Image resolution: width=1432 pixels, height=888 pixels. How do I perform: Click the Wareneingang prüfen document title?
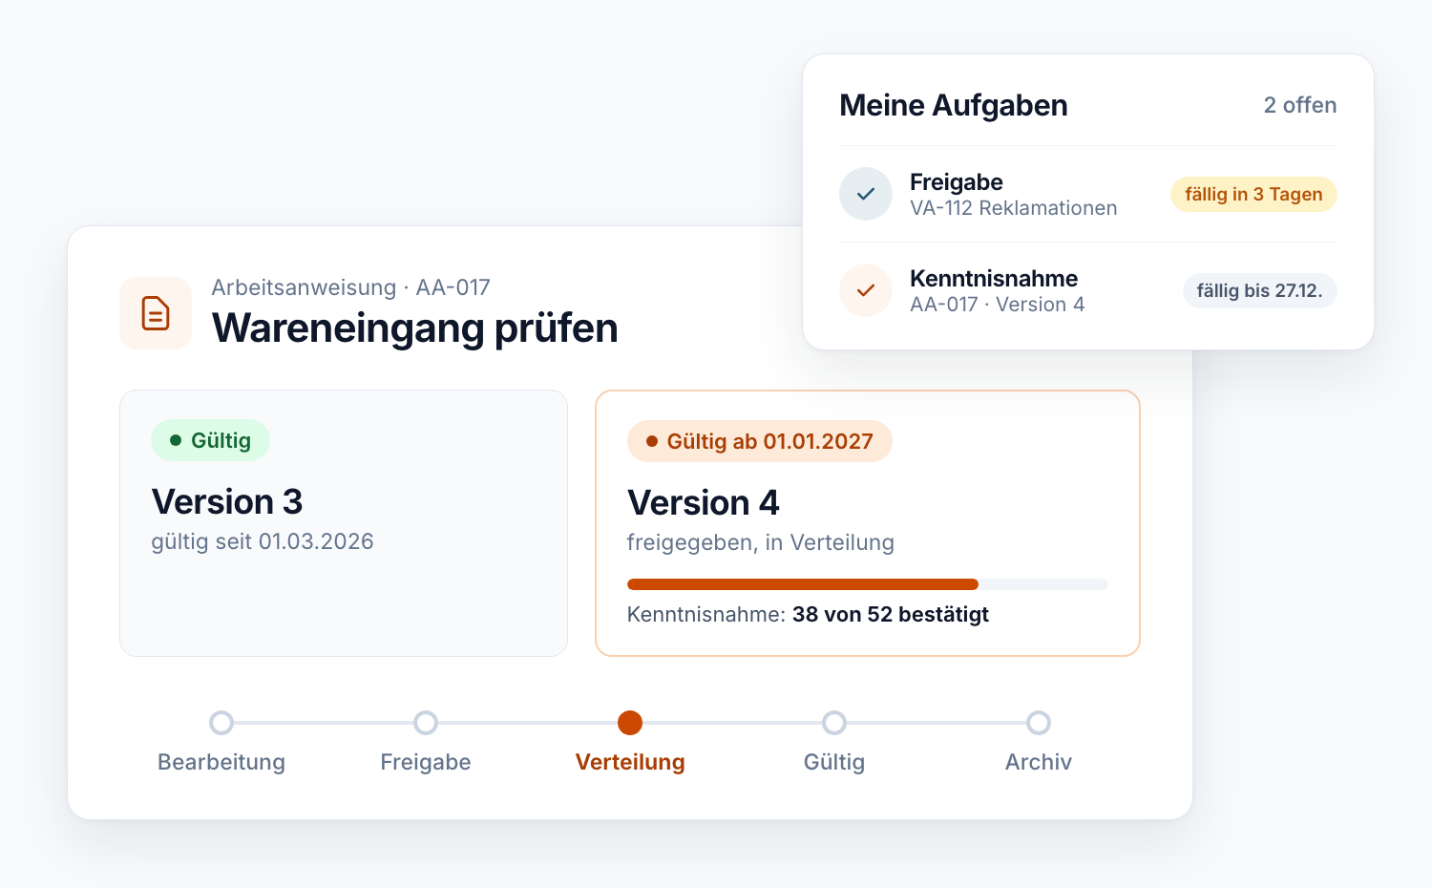[x=415, y=328]
